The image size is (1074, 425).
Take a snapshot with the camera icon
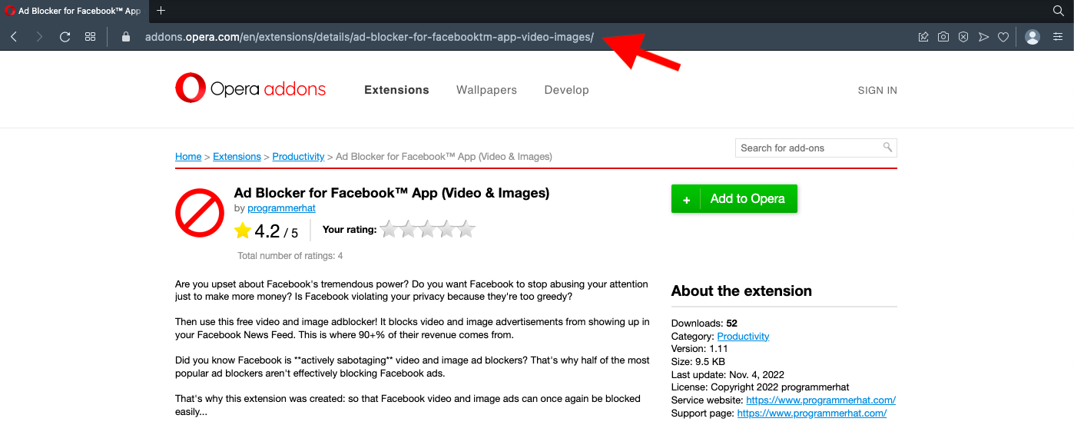point(943,37)
